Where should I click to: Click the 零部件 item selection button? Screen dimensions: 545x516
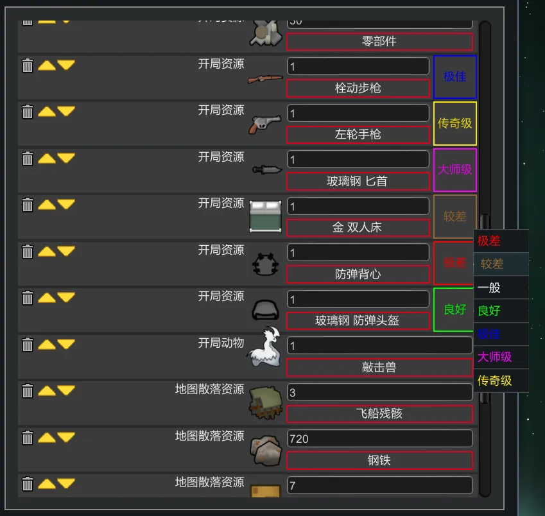tap(379, 42)
